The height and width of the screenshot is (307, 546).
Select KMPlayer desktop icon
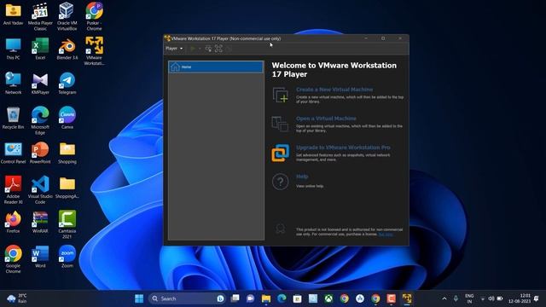click(40, 84)
